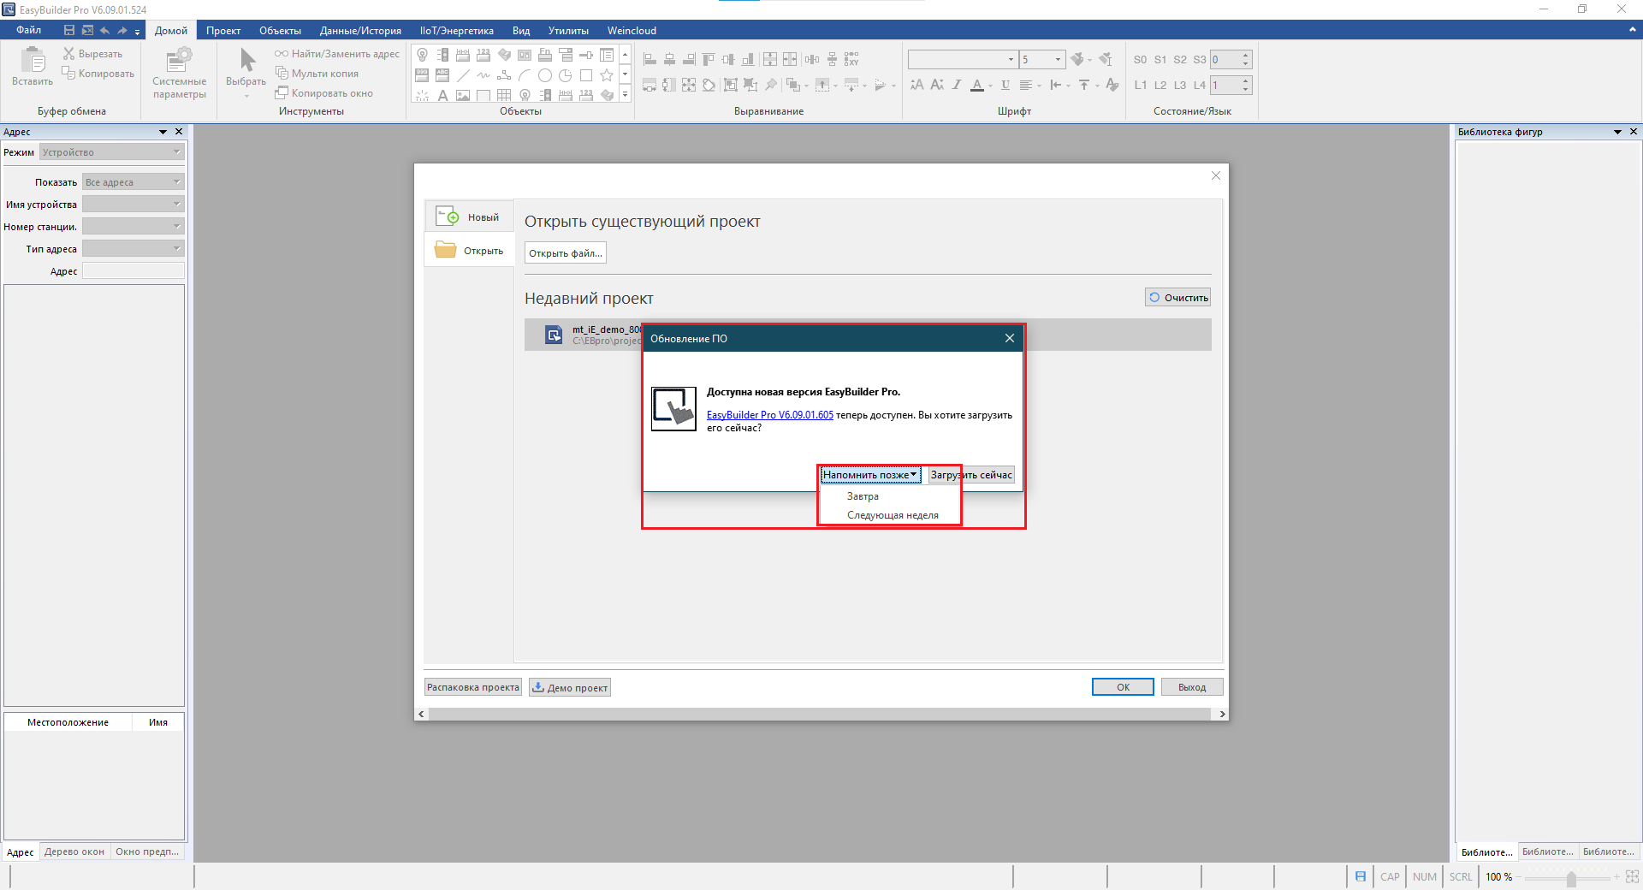
Task: Click the Открыть файл... button
Action: pos(566,252)
